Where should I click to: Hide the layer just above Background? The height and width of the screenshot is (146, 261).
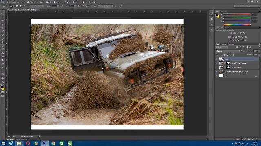tap(217, 72)
